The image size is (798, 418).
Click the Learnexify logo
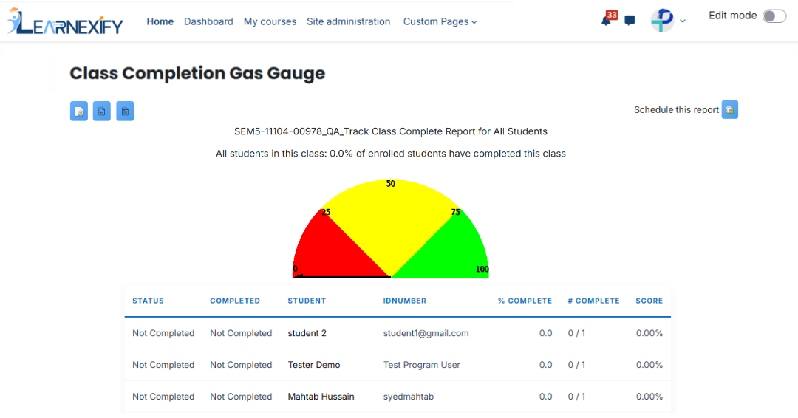[x=65, y=22]
